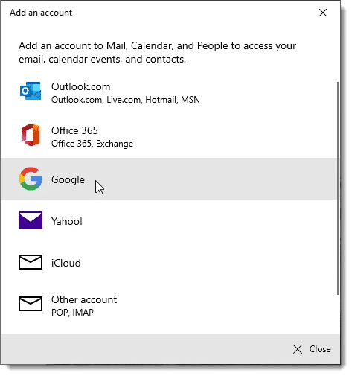Click the Other account envelope icon
The height and width of the screenshot is (376, 352).
coord(31,304)
